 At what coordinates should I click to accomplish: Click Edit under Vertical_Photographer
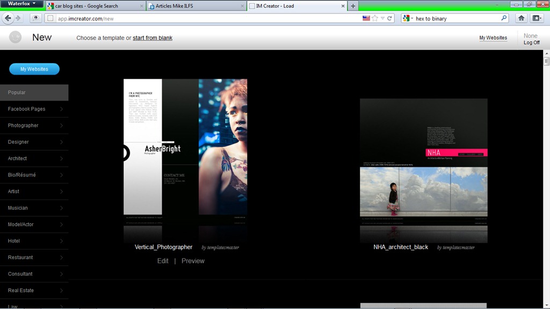pos(163,261)
